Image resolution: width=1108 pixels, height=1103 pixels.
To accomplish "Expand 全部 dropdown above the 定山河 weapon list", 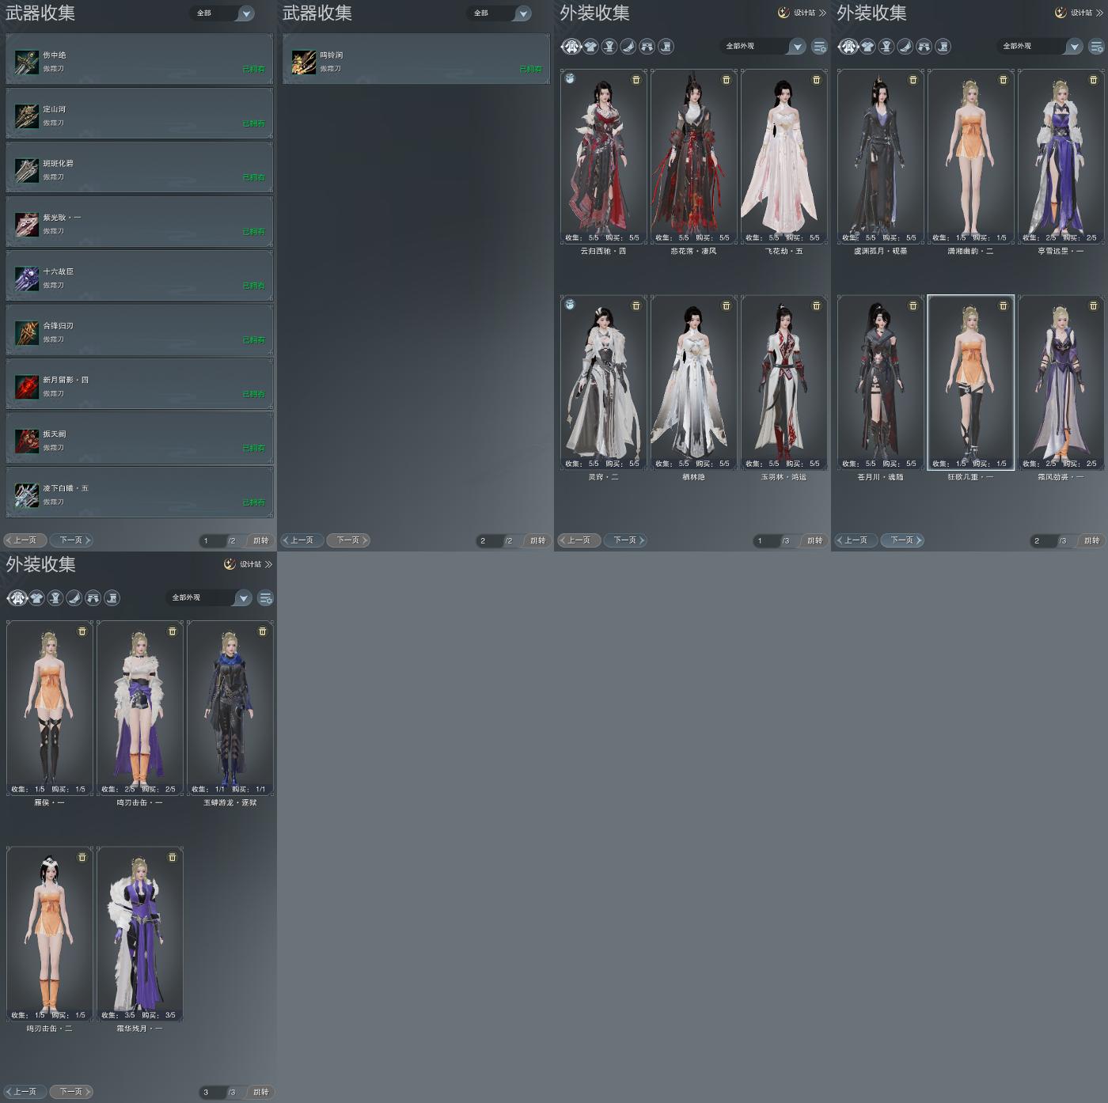I will click(x=222, y=13).
